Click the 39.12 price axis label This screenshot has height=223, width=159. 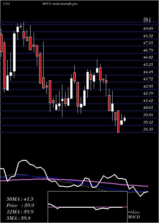149,122
